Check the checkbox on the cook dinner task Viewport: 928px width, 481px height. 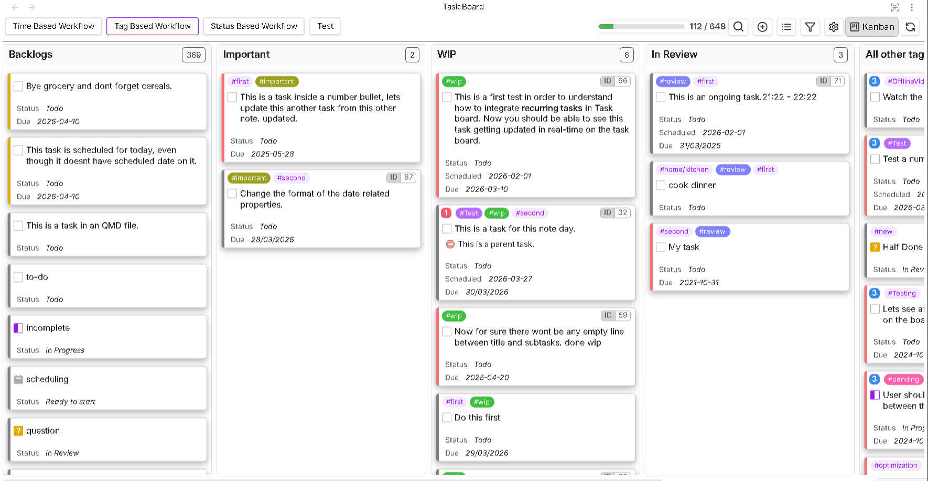(x=661, y=185)
